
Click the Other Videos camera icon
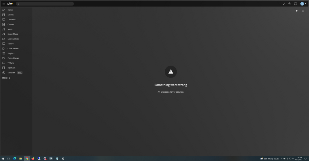[3, 49]
